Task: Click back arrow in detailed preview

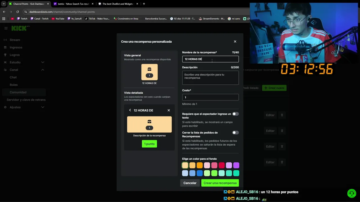Action: tap(130, 110)
